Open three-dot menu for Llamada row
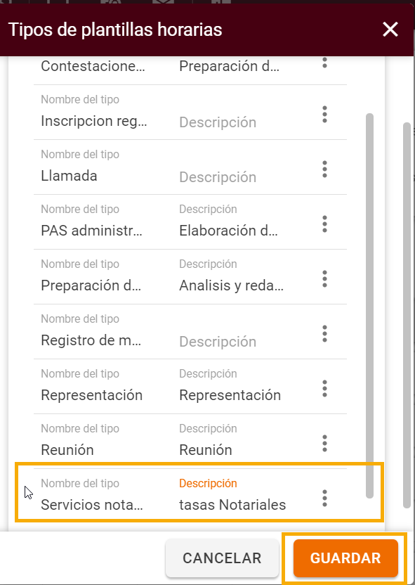This screenshot has width=415, height=585. pos(324,169)
